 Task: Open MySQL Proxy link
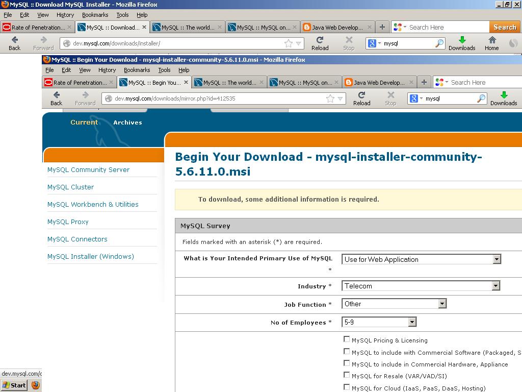pos(68,222)
